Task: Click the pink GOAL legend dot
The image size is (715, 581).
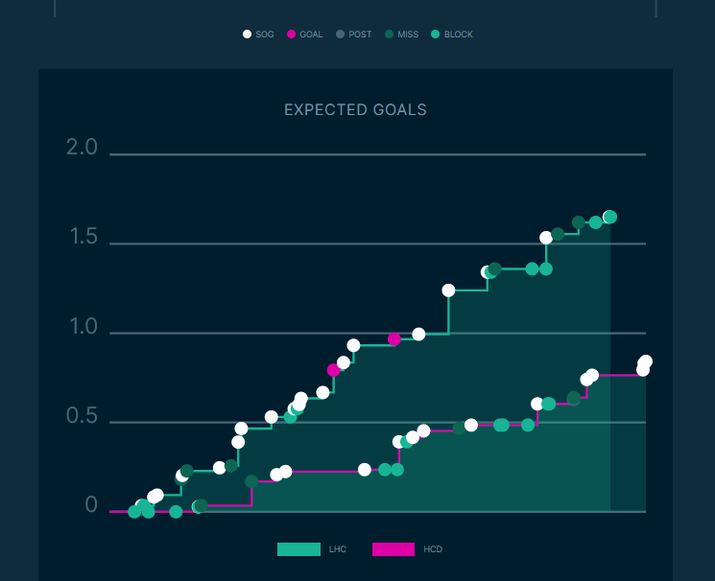Action: [291, 35]
